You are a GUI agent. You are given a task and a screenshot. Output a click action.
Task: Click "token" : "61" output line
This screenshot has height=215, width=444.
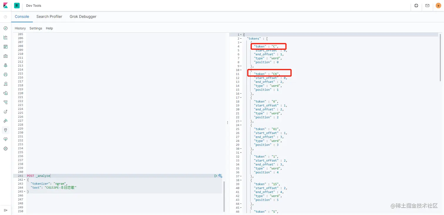(267, 129)
